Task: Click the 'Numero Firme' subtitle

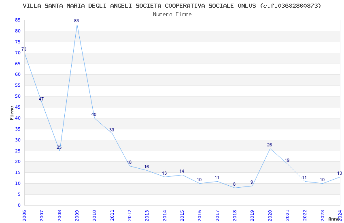Action: click(x=172, y=15)
